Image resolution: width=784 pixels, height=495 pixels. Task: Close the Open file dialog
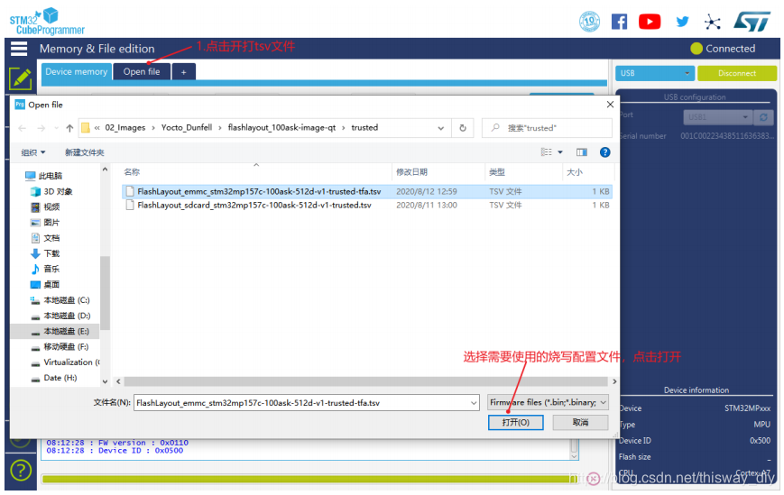(x=610, y=105)
